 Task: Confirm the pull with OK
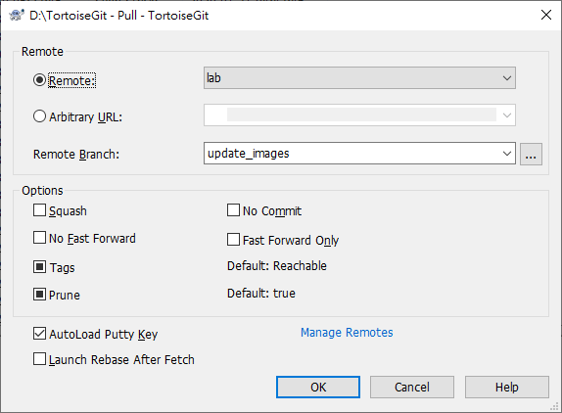(318, 387)
